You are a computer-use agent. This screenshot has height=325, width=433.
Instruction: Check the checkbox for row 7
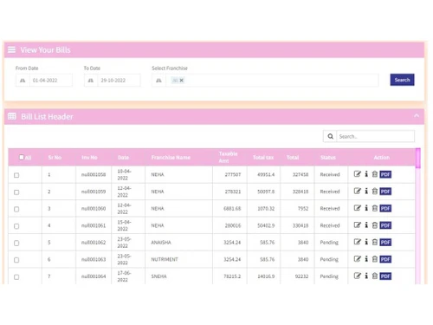tap(16, 276)
